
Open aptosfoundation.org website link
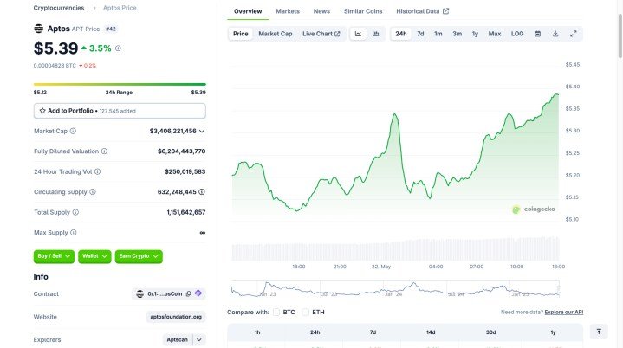pyautogui.click(x=176, y=317)
